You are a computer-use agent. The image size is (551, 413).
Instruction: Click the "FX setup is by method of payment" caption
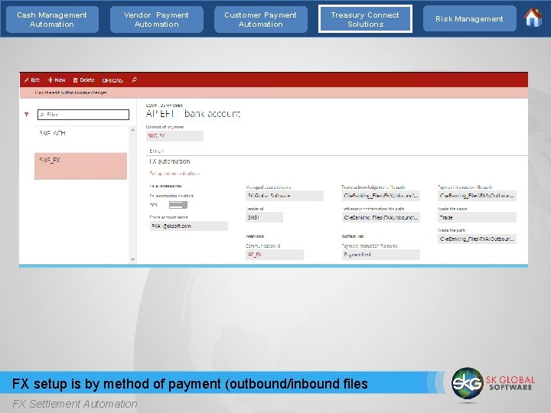point(190,383)
